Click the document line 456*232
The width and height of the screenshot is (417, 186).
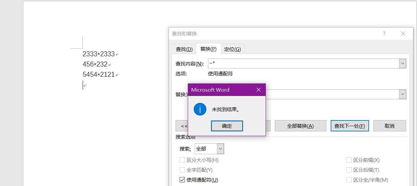pyautogui.click(x=95, y=64)
